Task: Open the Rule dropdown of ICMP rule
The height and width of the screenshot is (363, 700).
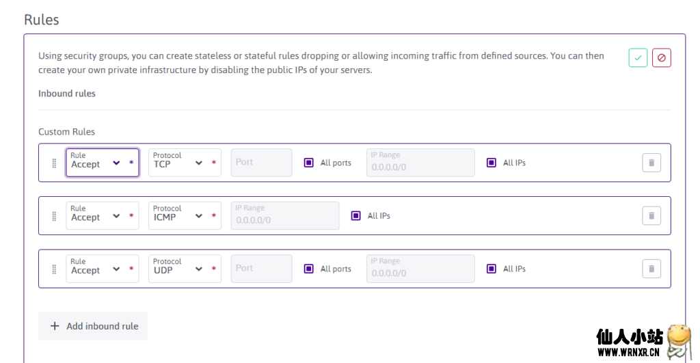Action: click(x=102, y=216)
